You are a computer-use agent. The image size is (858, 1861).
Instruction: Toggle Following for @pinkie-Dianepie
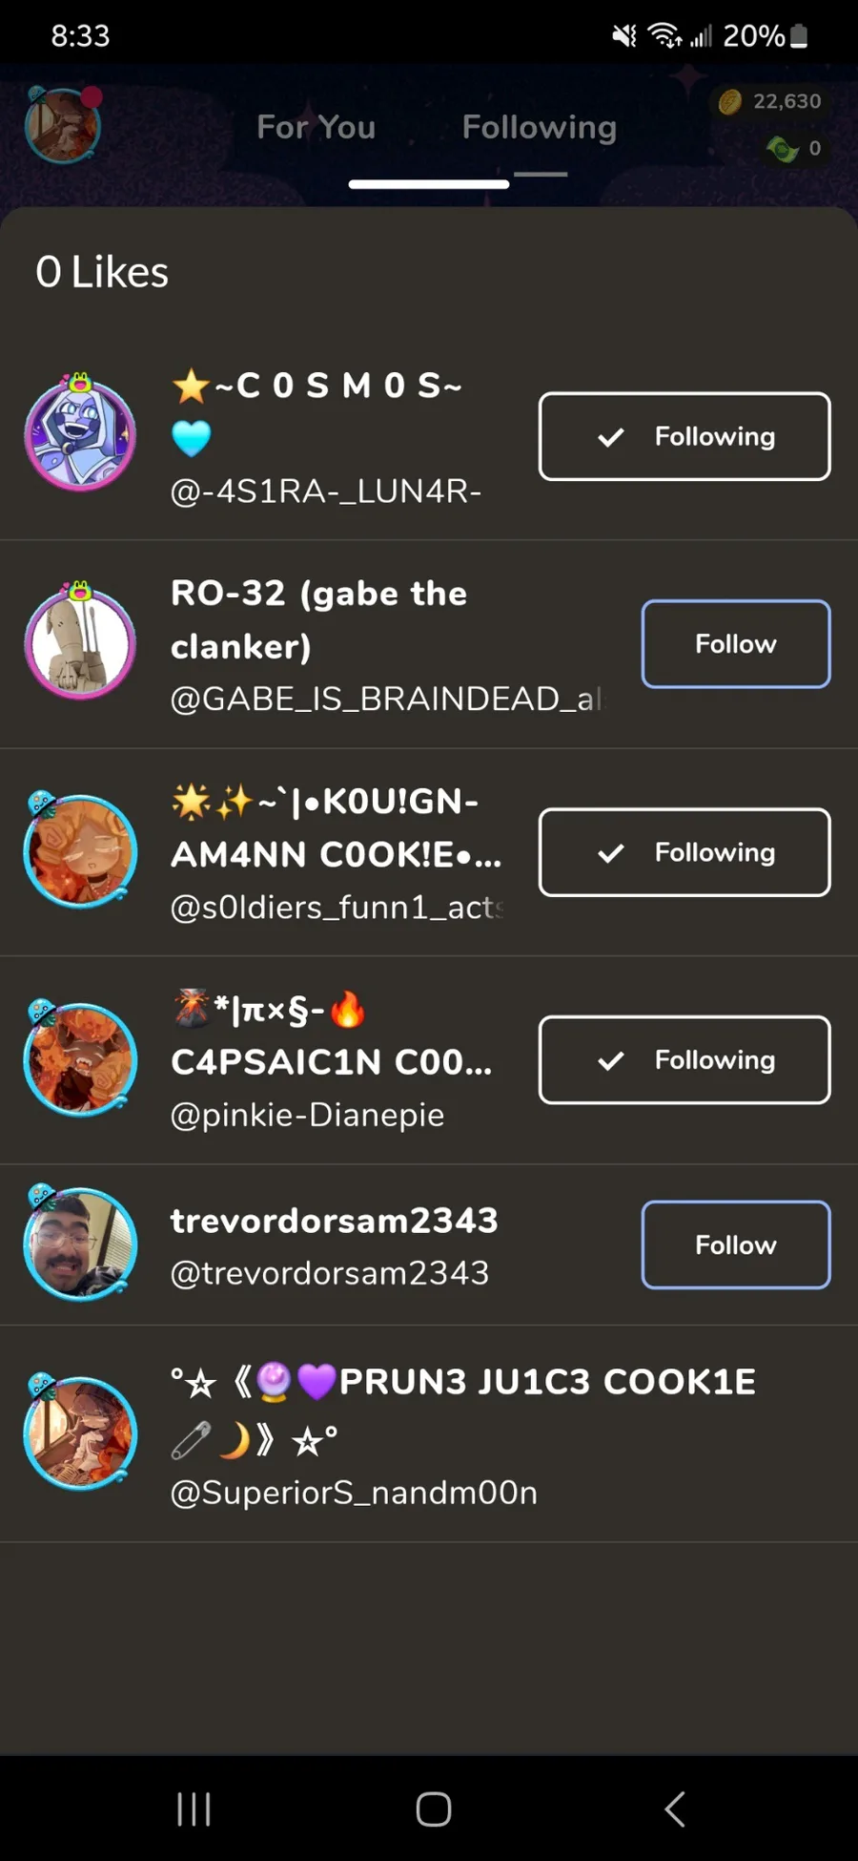pos(684,1059)
